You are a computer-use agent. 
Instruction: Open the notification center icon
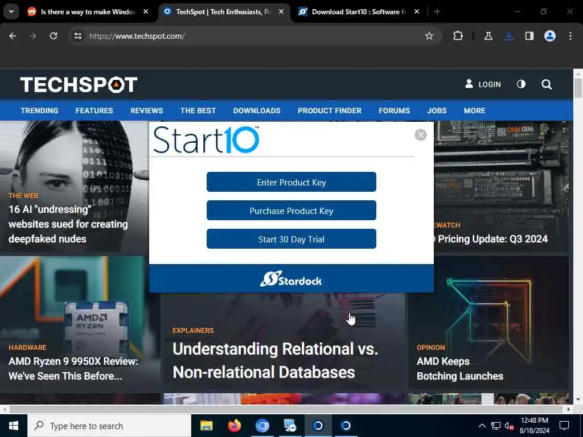[x=564, y=426]
